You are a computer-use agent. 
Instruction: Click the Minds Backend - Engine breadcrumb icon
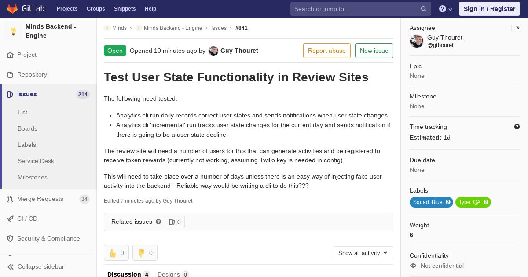[139, 28]
